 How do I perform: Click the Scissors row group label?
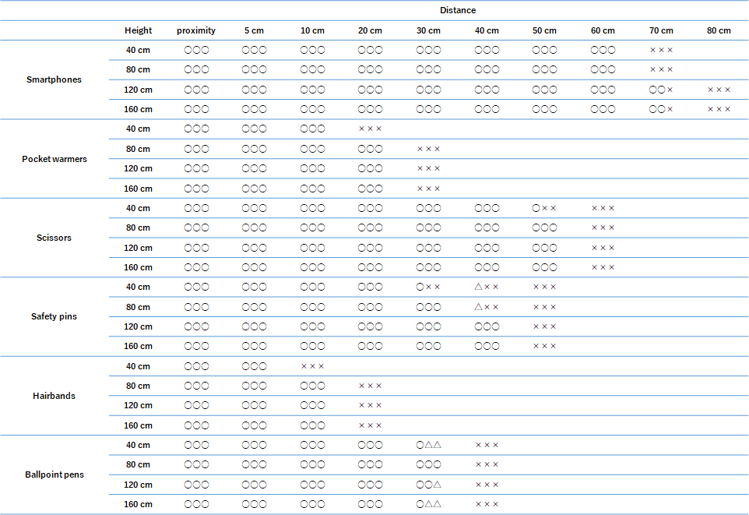point(54,238)
